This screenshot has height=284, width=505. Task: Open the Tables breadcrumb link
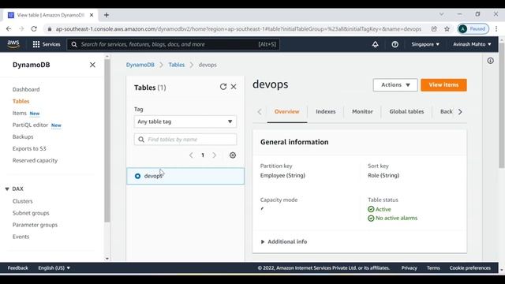coord(177,65)
